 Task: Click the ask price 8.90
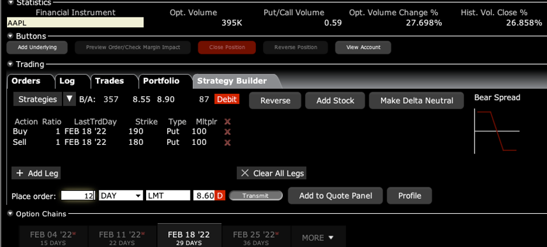point(166,99)
